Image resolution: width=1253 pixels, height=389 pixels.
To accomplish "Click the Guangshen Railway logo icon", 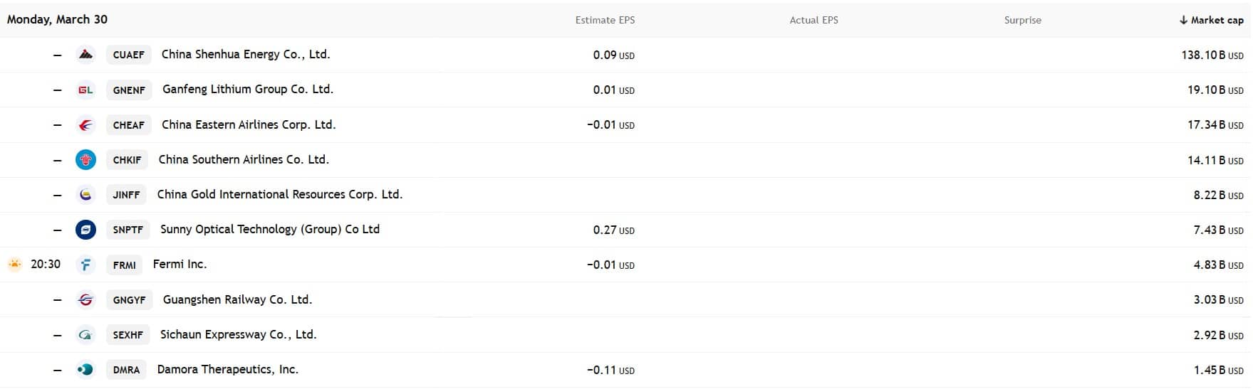I will click(x=85, y=300).
